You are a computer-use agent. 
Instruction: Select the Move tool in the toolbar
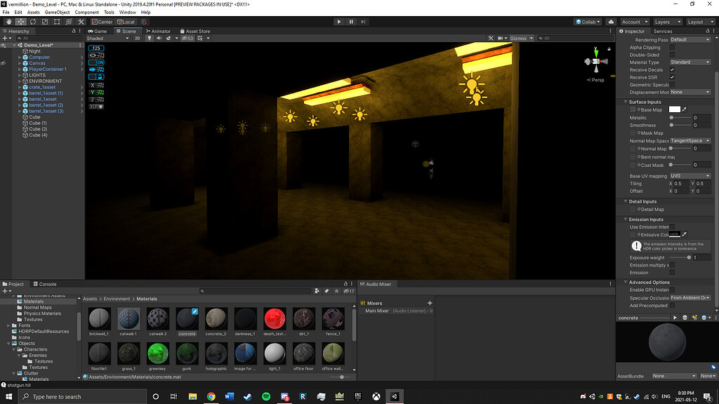21,22
